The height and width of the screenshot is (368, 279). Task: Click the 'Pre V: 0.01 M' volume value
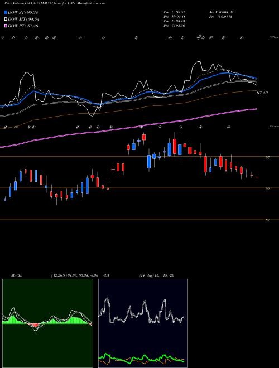(220, 17)
